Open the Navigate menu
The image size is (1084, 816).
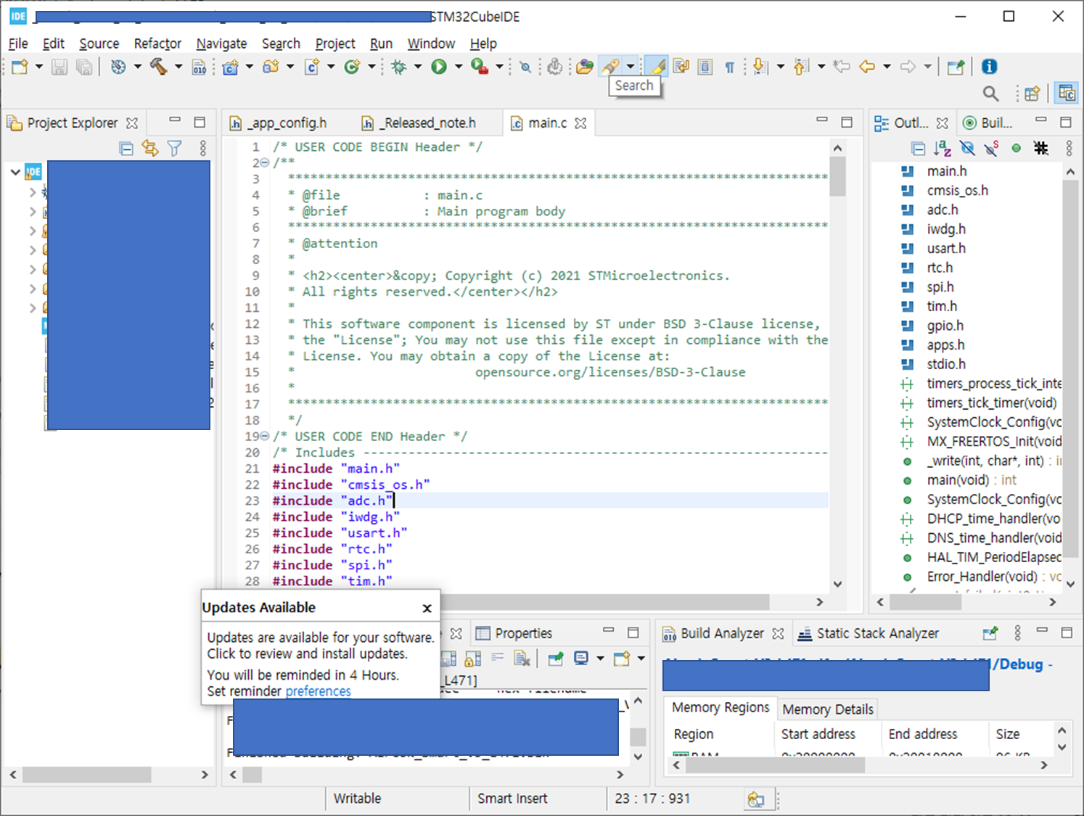click(221, 44)
